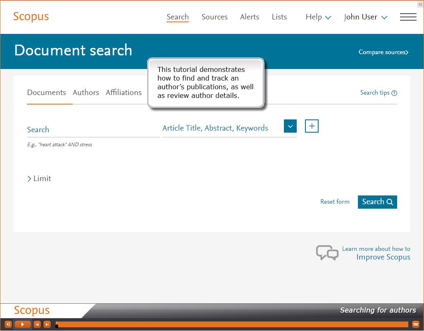Screen dimensions: 424x331
Task: Go to previous slide in tutorial player
Action: tap(37, 324)
